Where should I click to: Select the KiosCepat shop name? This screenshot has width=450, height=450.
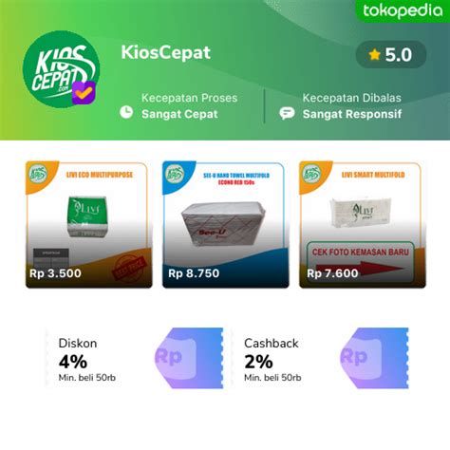(x=166, y=52)
